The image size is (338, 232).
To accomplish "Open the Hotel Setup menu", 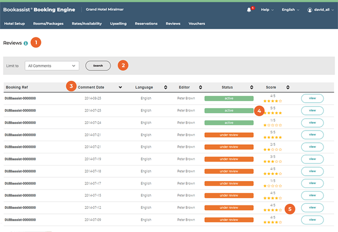I will [15, 24].
